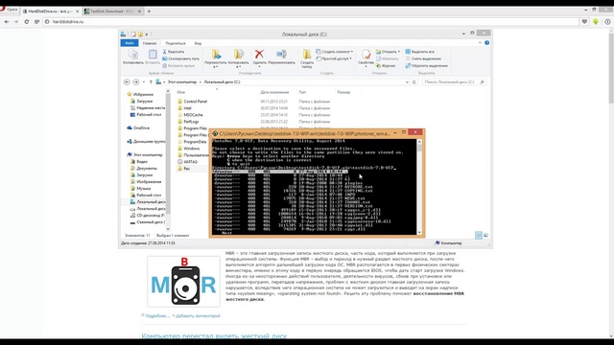Switch to the Home (Главная) ribbon tab
The image size is (614, 345).
coord(150,43)
